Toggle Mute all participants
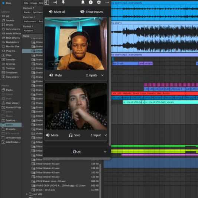Image resolution: width=198 pixels, height=198 pixels. [x=57, y=12]
